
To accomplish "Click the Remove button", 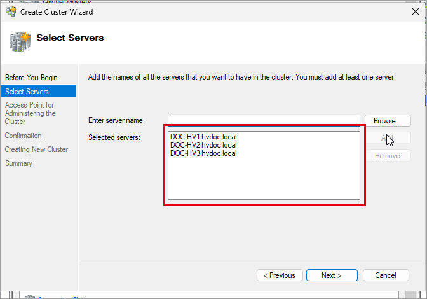I will (x=388, y=156).
